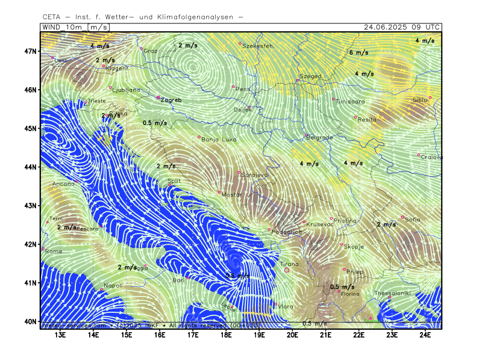Click the Resita city label
Screen dimensions: 482x361
tap(367, 120)
